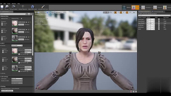Open the File menu
The height and width of the screenshot is (96, 171).
(1, 4)
